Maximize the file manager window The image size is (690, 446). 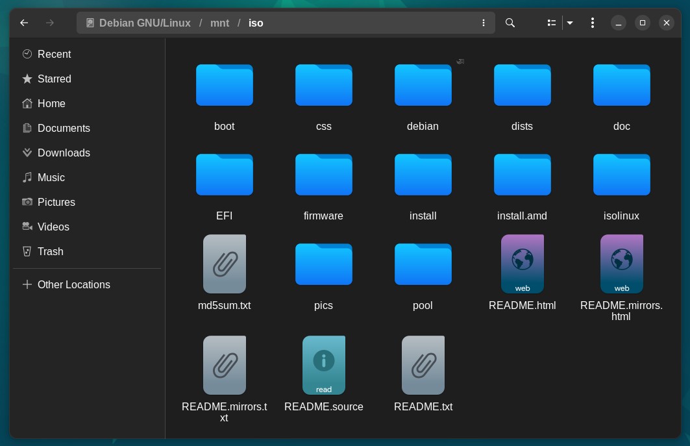[643, 23]
